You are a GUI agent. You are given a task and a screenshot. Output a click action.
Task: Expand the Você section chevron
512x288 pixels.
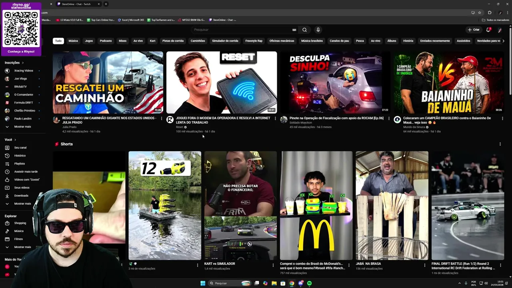15,140
